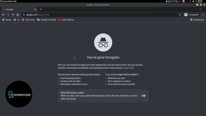Click the 'Websites you visit' item
The width and height of the screenshot is (206, 116).
116,78
